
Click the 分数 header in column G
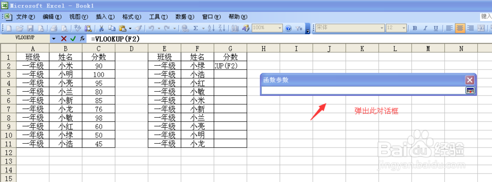click(231, 57)
